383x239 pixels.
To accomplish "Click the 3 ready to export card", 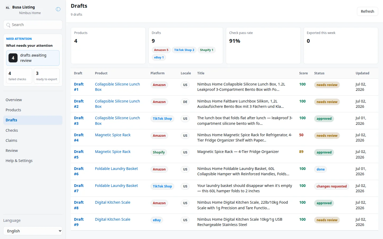I will click(47, 76).
